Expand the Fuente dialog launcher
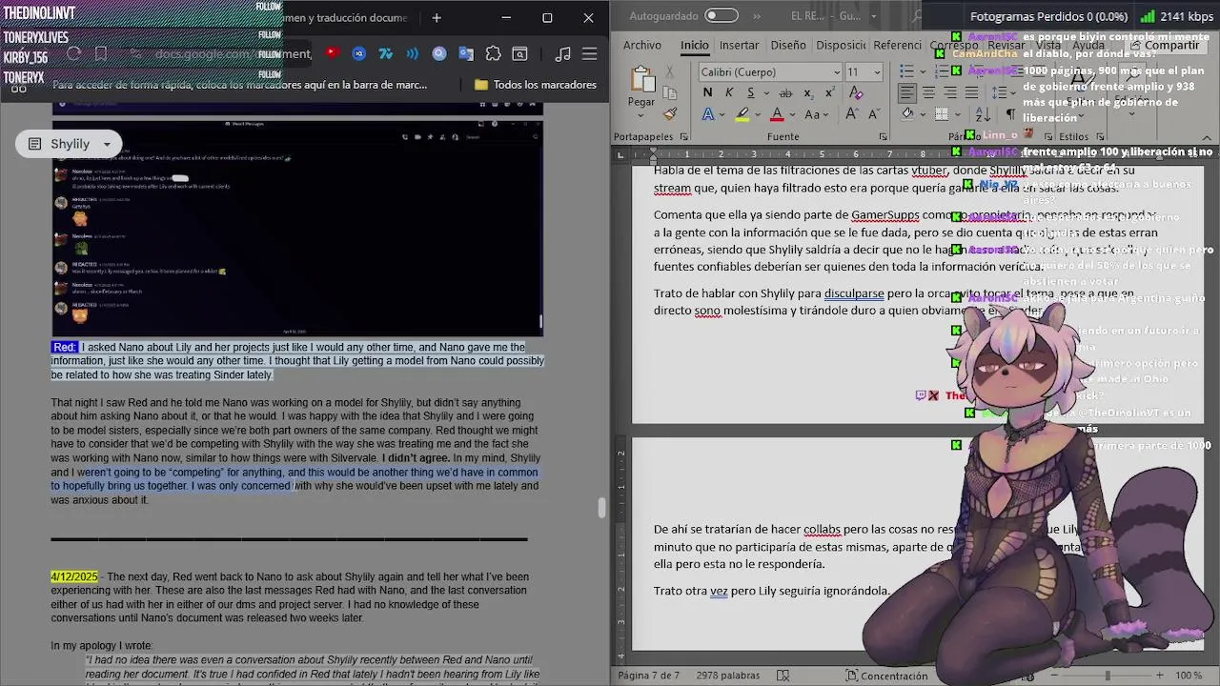This screenshot has width=1220, height=686. pos(883,136)
